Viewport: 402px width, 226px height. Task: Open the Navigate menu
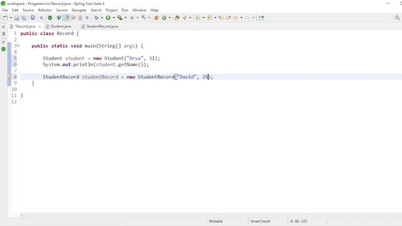[x=79, y=10]
